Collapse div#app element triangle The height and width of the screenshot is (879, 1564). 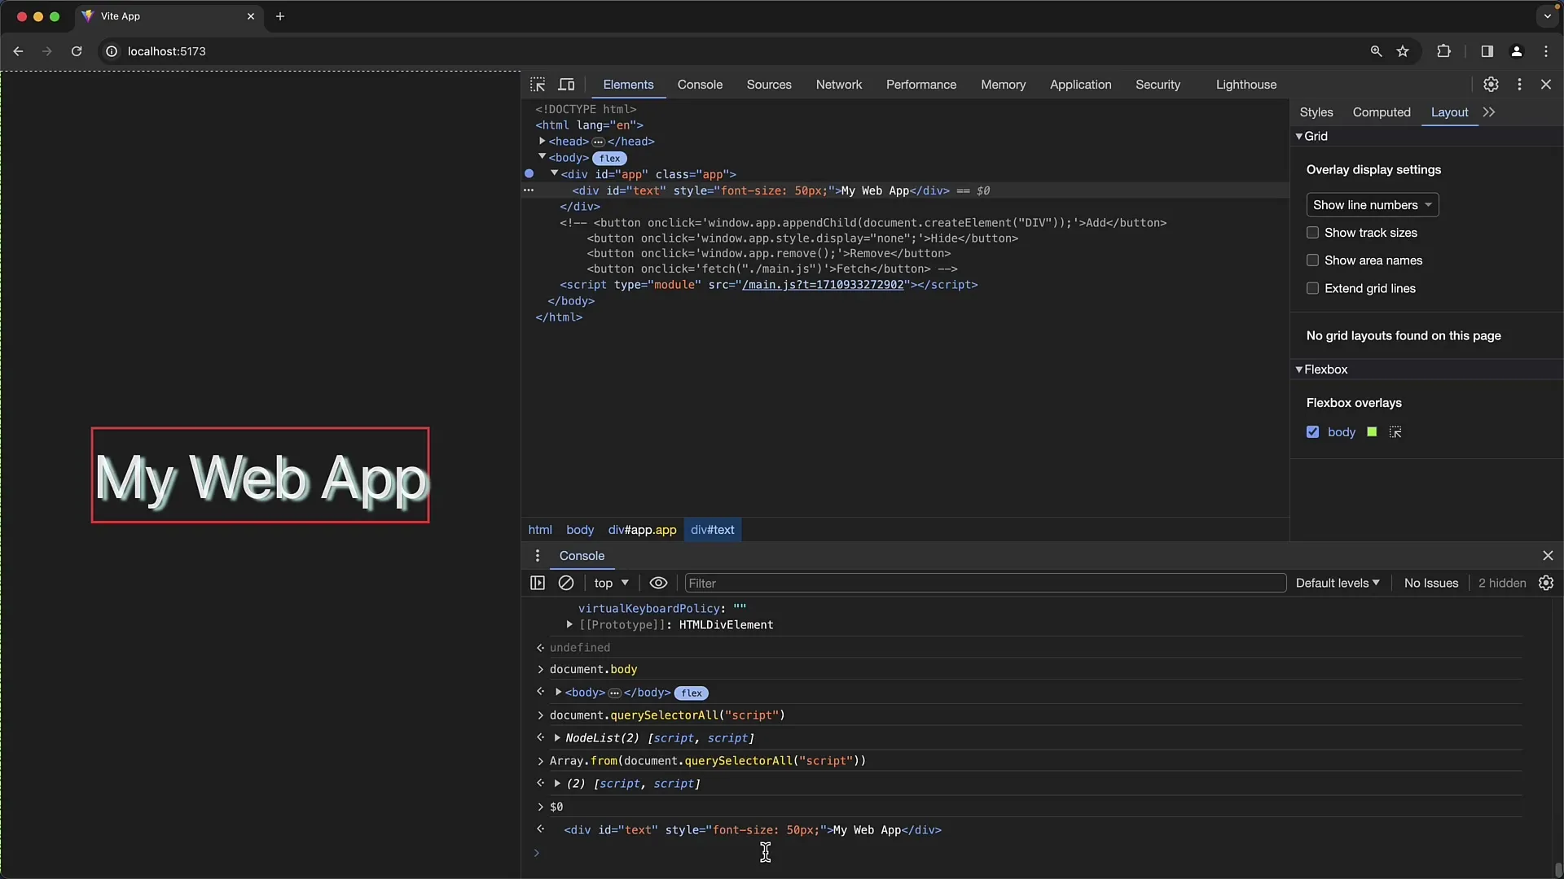(x=554, y=173)
